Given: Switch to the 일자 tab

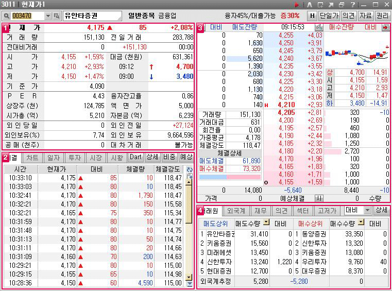Looking at the screenshot, I should point(54,158).
